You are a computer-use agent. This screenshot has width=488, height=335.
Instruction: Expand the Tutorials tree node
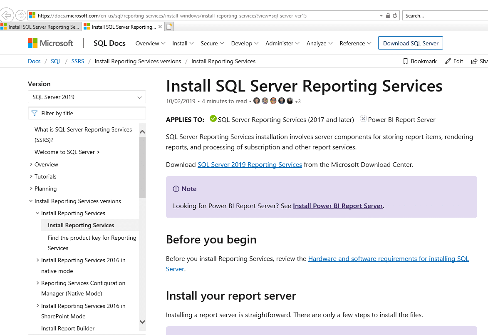31,176
